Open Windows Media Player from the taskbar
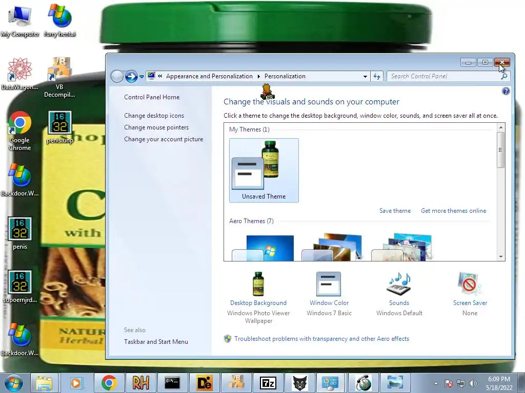 (x=76, y=383)
